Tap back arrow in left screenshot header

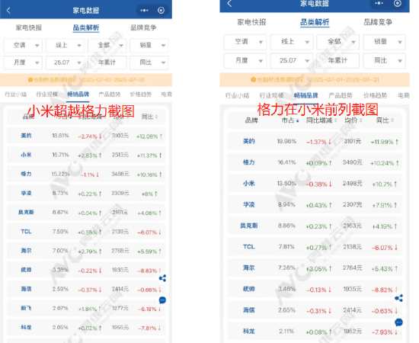[8, 11]
